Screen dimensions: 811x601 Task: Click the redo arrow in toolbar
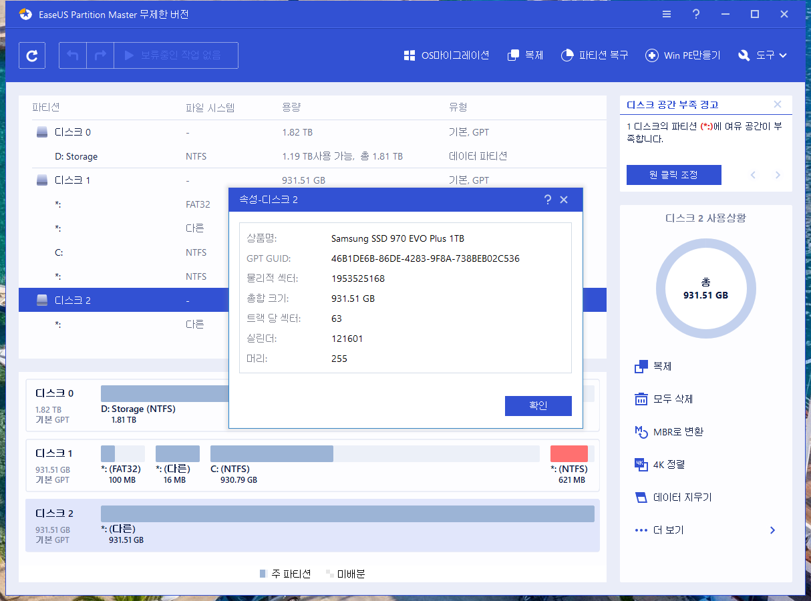pos(100,55)
